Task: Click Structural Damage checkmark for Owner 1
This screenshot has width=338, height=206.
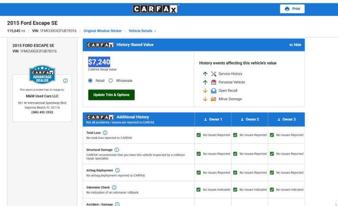Action: [199, 154]
